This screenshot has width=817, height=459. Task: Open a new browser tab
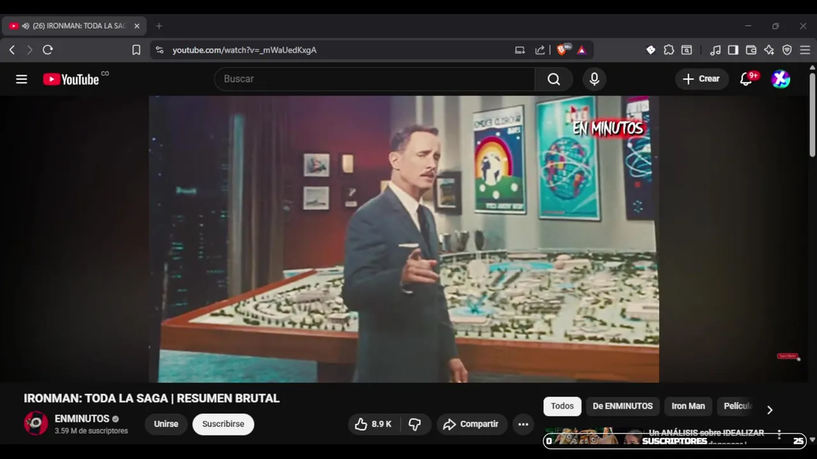pos(159,26)
